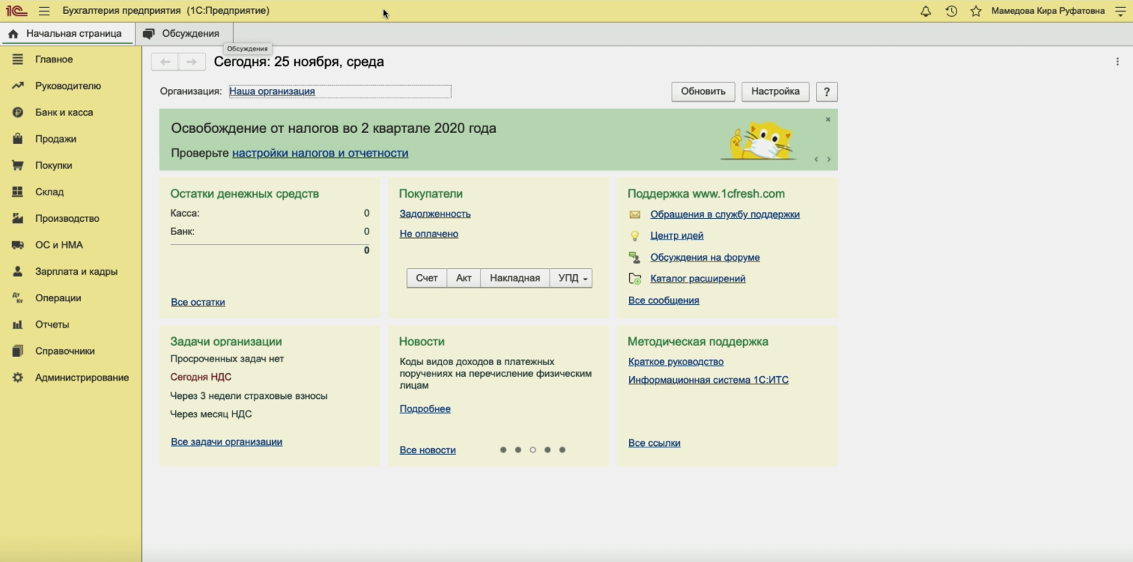1133x562 pixels.
Task: Select the first news pagination dot
Action: click(x=503, y=450)
